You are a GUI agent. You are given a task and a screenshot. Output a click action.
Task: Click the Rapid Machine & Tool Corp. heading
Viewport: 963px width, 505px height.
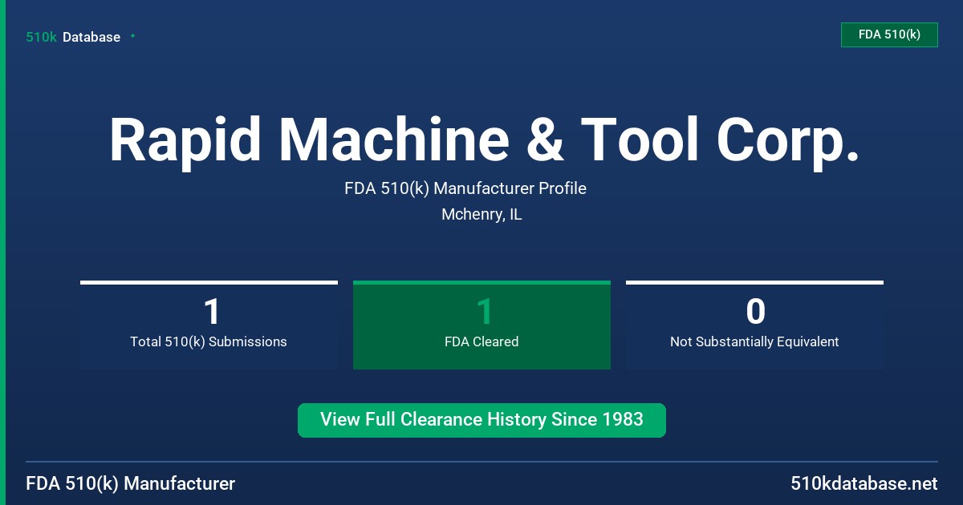point(484,139)
